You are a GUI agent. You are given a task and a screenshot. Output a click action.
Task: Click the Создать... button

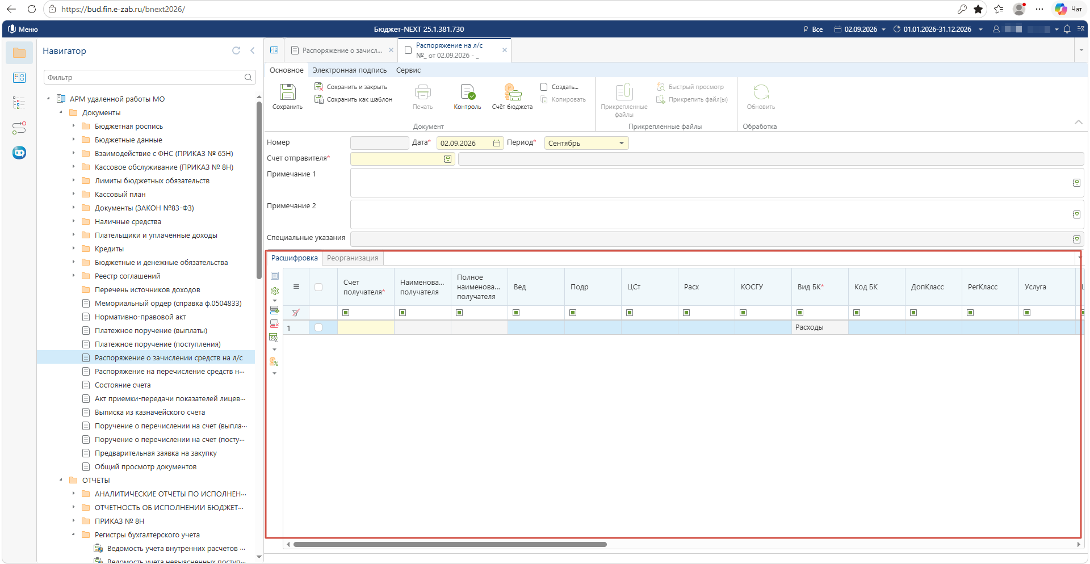559,87
